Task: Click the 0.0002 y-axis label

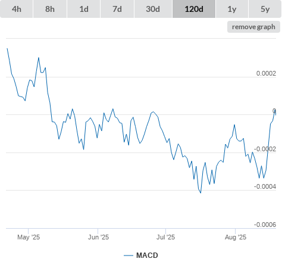Action: [x=266, y=73]
